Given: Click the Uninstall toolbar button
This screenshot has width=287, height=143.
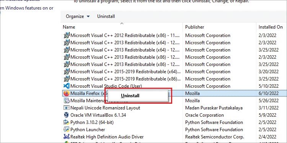Looking at the screenshot, I should coord(106,16).
